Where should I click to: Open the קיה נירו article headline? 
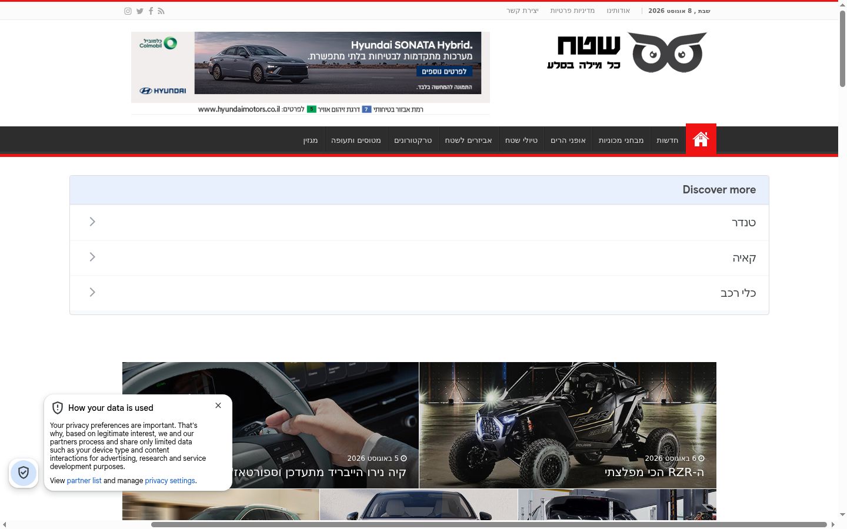point(319,473)
